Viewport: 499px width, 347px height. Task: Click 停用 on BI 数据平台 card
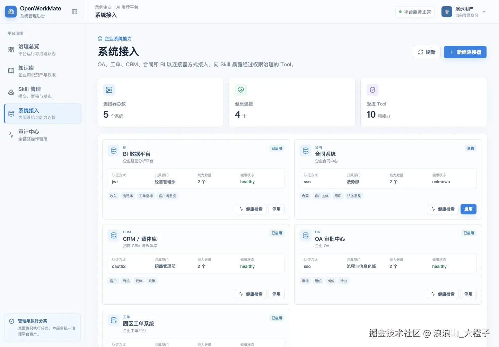277,209
